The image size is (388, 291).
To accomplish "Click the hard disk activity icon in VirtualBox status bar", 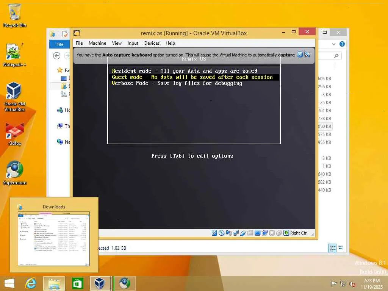I will pyautogui.click(x=214, y=233).
